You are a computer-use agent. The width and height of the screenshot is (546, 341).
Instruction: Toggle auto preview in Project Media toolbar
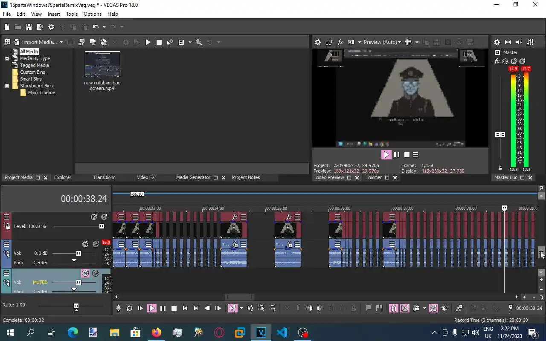(170, 42)
